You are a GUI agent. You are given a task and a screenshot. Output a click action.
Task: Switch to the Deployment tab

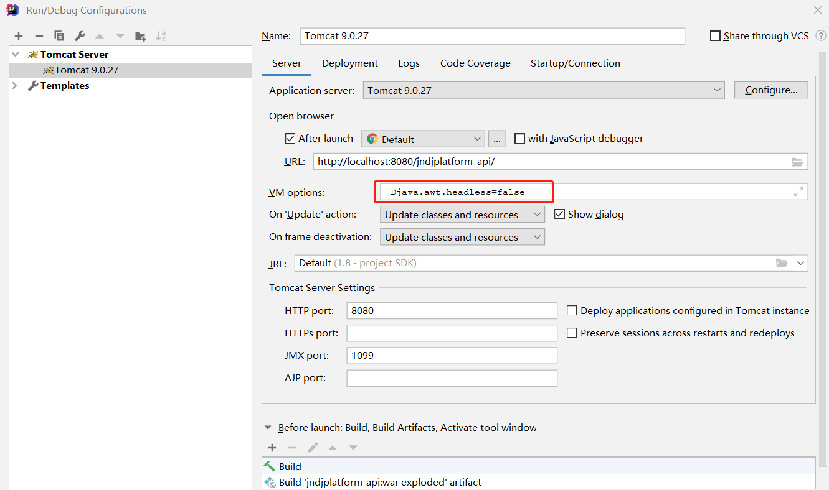(x=350, y=63)
